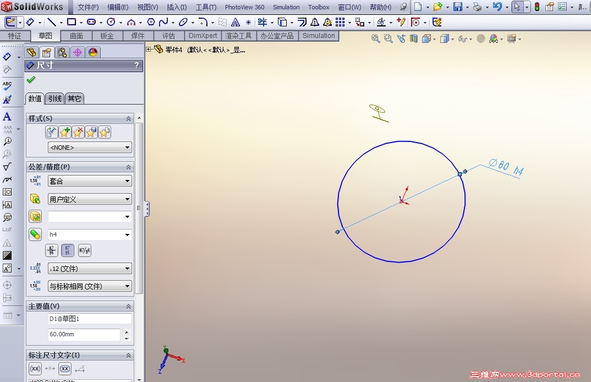Screen dimensions: 591x382
Task: Select the sketch Line tool
Action: (x=52, y=22)
